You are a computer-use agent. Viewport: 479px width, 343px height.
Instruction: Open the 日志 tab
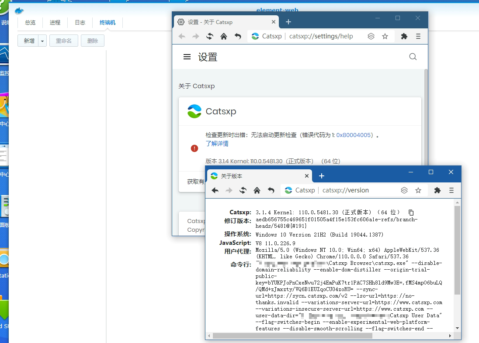pos(80,23)
